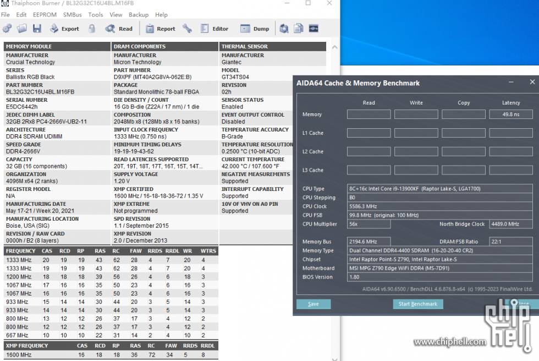Click the XMP Certified 1600 MHz timing value
Viewport: 539px width, 361px height.
pyautogui.click(x=158, y=196)
